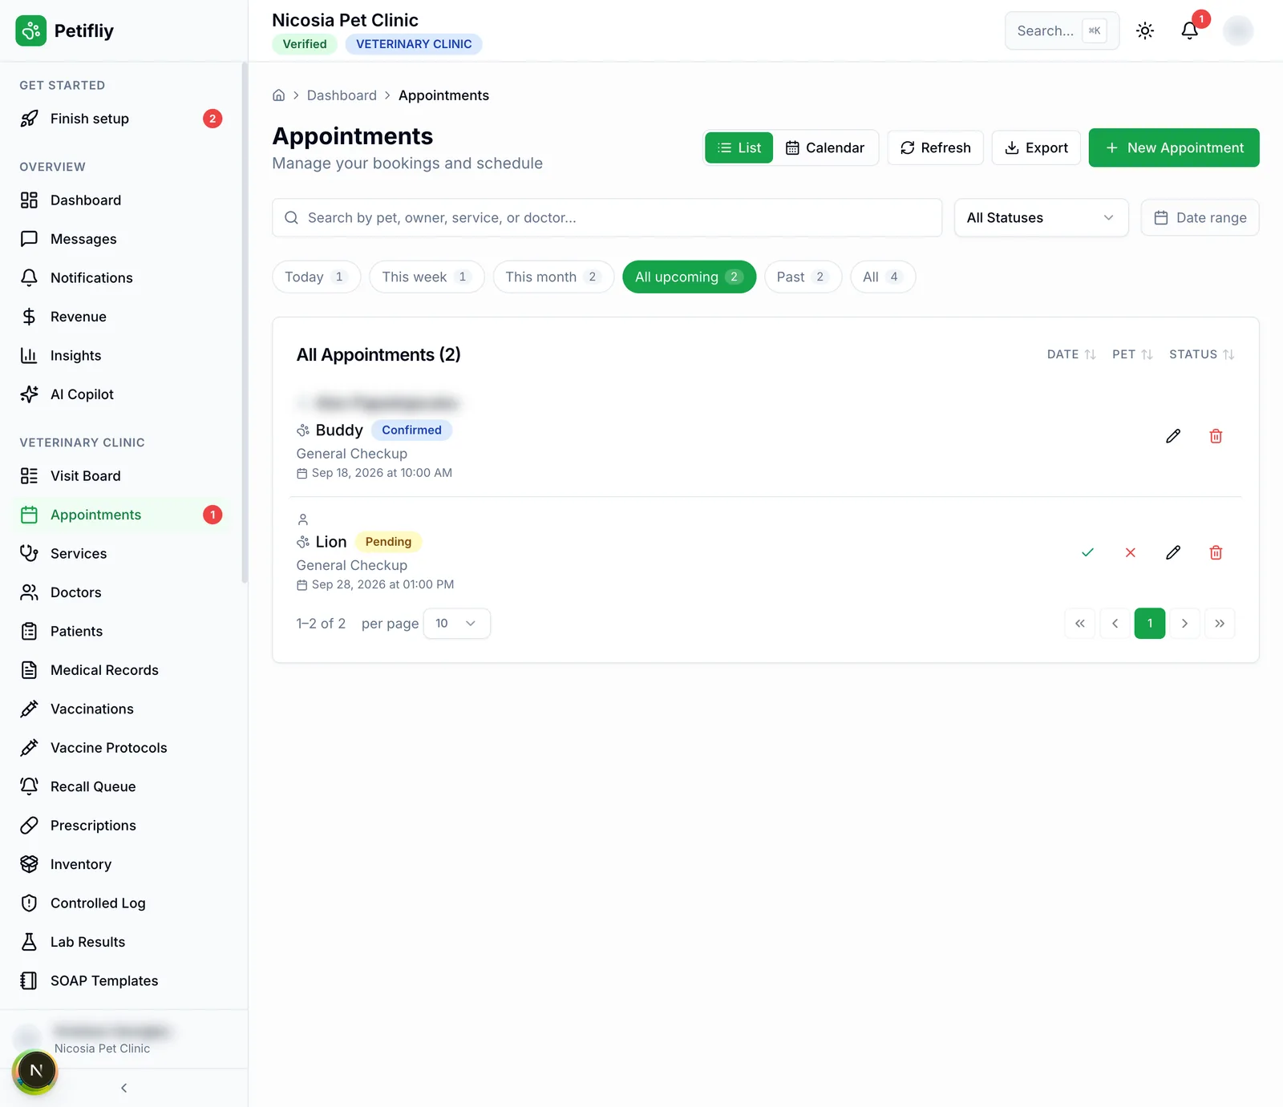Delete Lion's appointment with the trash icon
Image resolution: width=1283 pixels, height=1107 pixels.
(1216, 552)
